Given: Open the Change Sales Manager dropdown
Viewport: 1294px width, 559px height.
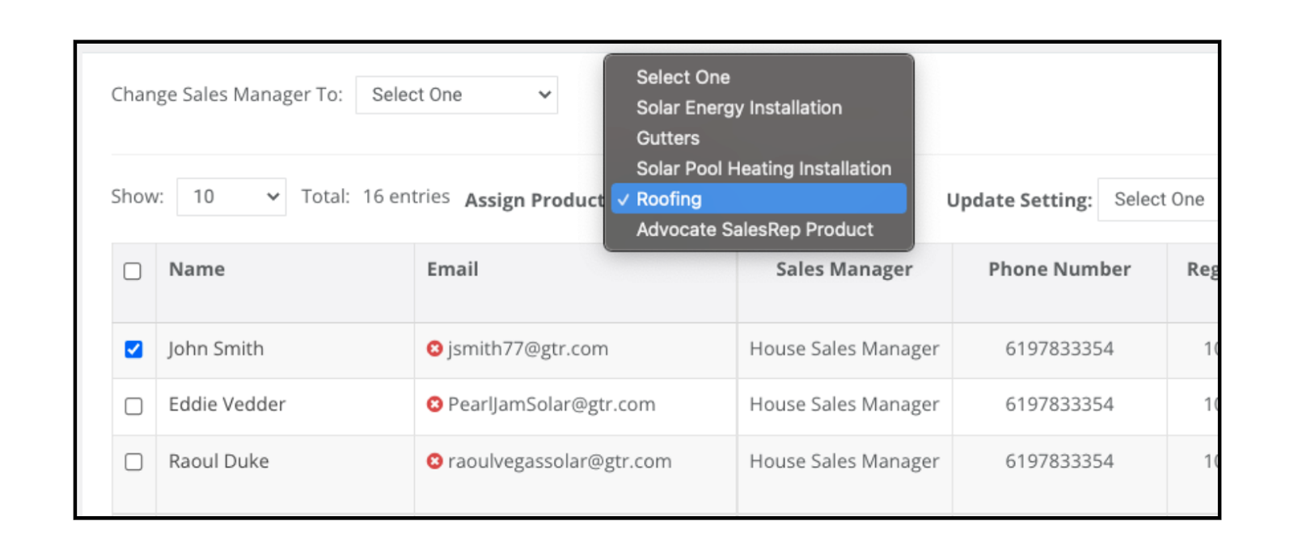Looking at the screenshot, I should pos(457,95).
